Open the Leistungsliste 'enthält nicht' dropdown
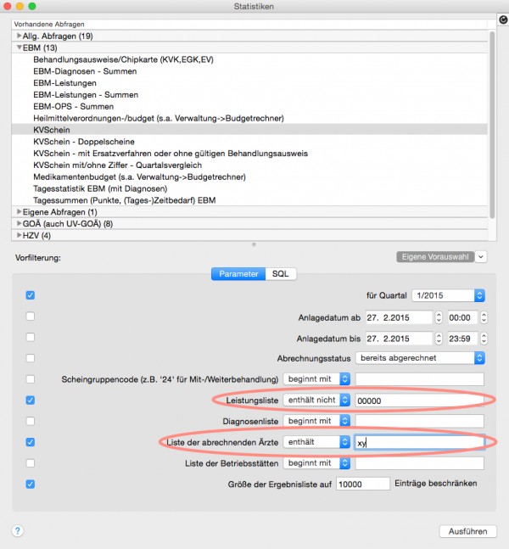This screenshot has height=549, width=509. 316,400
